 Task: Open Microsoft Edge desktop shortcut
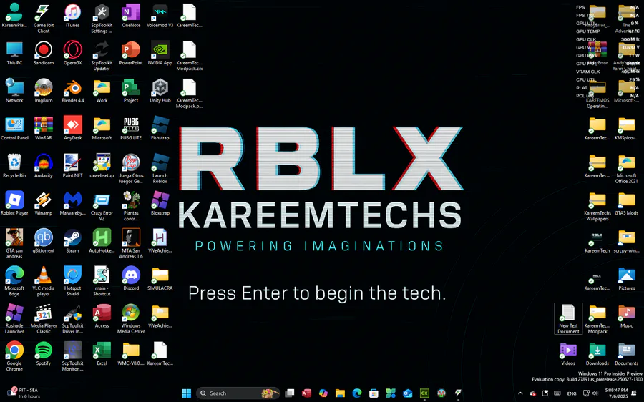[14, 281]
